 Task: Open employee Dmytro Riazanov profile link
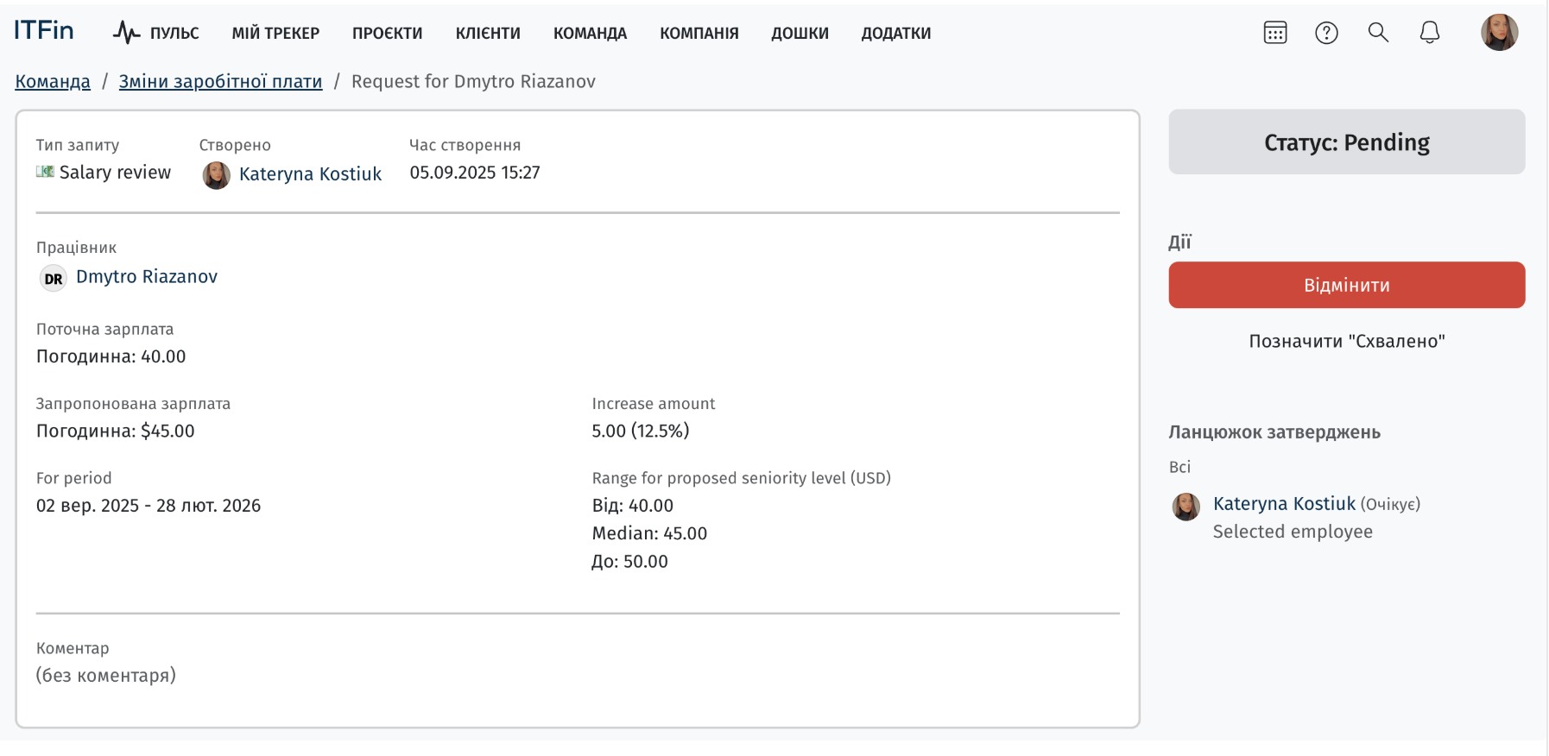tap(147, 277)
